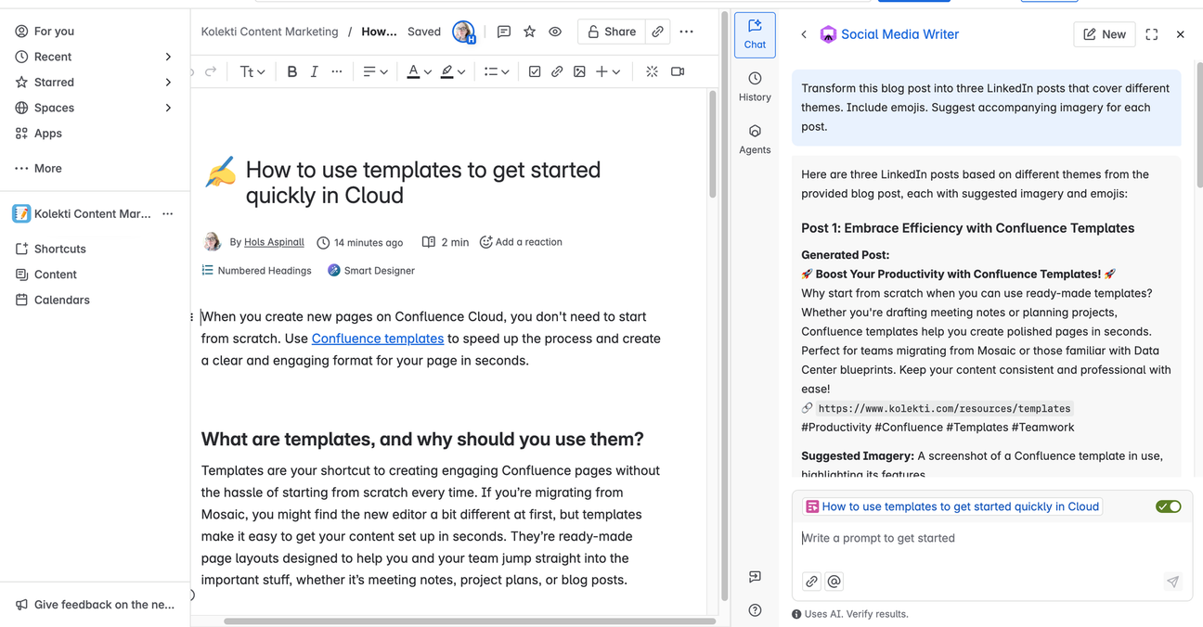Open the text styles Tt dropdown

coord(252,71)
